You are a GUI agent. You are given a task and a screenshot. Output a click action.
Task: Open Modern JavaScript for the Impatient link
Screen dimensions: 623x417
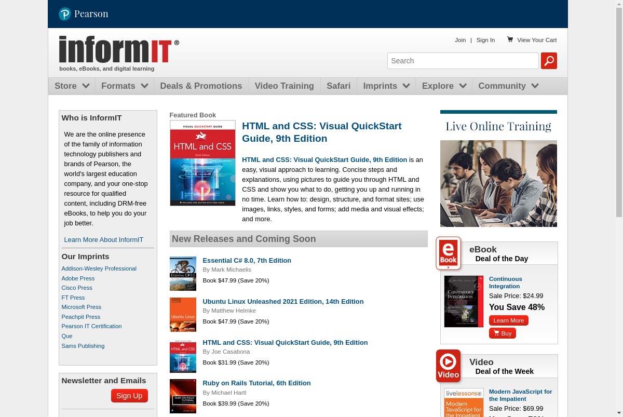[521, 395]
